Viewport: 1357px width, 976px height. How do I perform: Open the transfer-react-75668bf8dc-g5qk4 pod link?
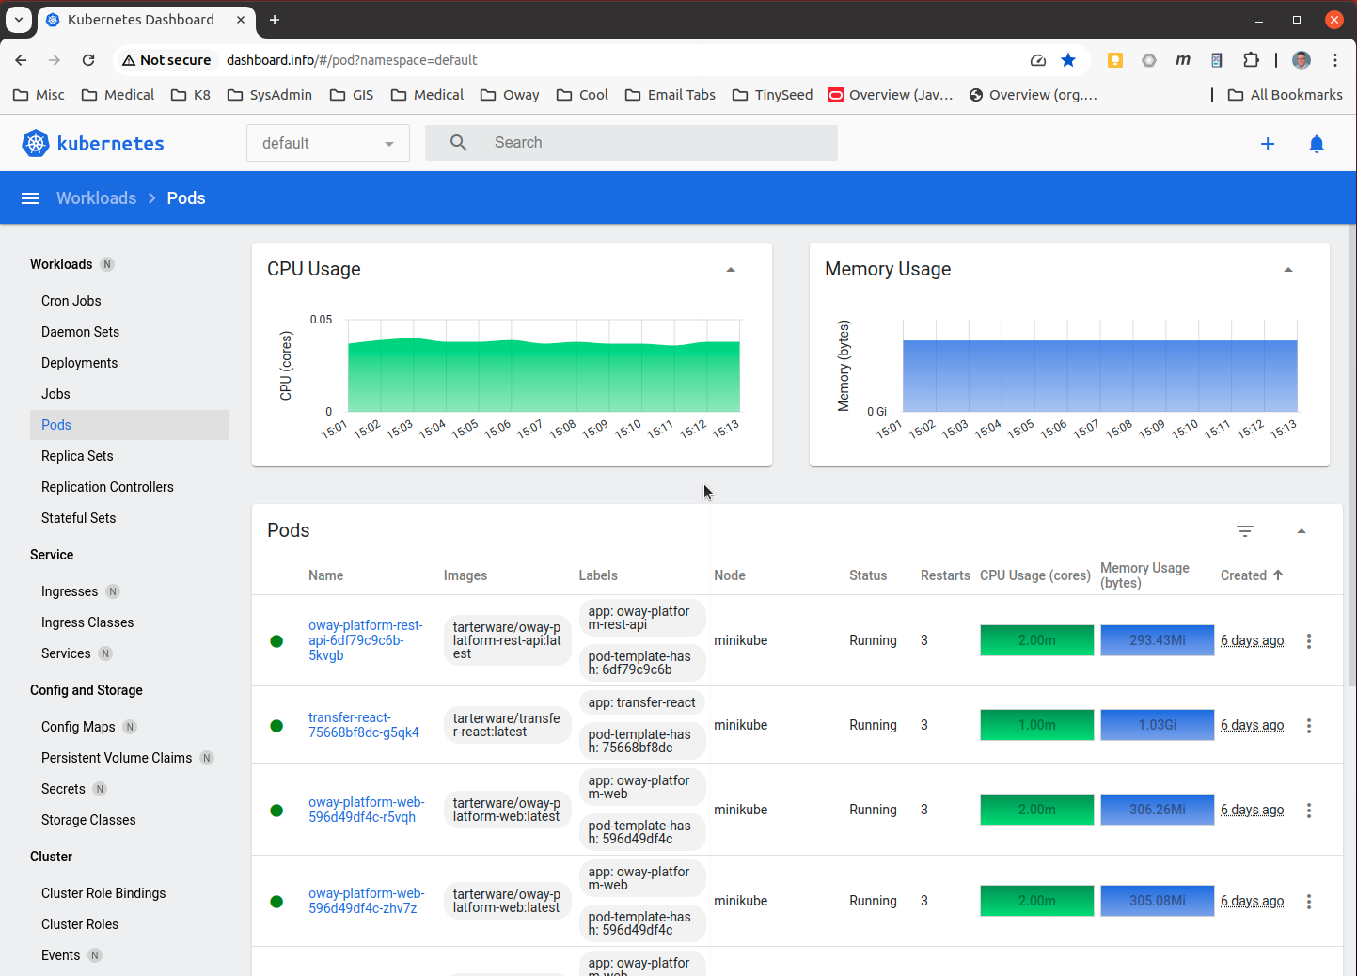click(x=364, y=725)
